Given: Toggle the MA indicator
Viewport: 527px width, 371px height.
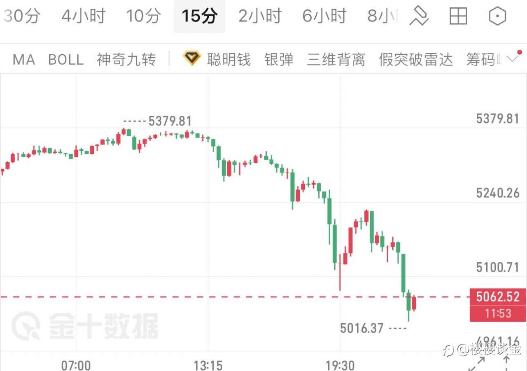Looking at the screenshot, I should click(24, 60).
